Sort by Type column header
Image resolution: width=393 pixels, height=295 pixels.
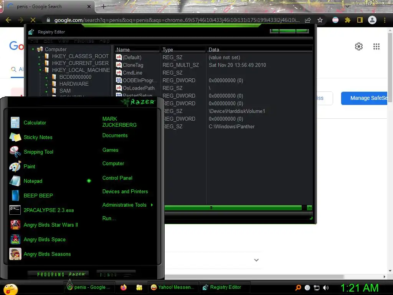tap(182, 50)
